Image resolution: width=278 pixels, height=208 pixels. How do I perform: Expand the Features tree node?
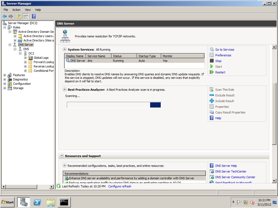pyautogui.click(x=5, y=75)
